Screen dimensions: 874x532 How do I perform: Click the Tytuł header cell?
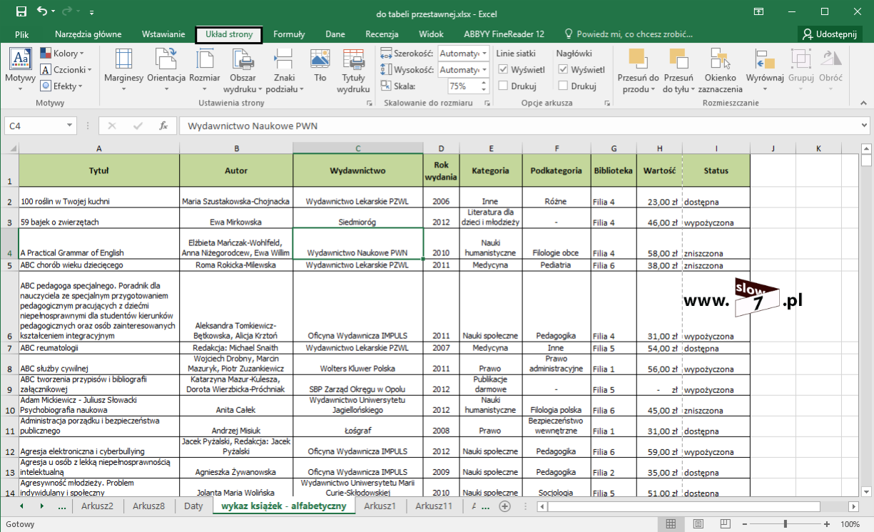coord(99,171)
